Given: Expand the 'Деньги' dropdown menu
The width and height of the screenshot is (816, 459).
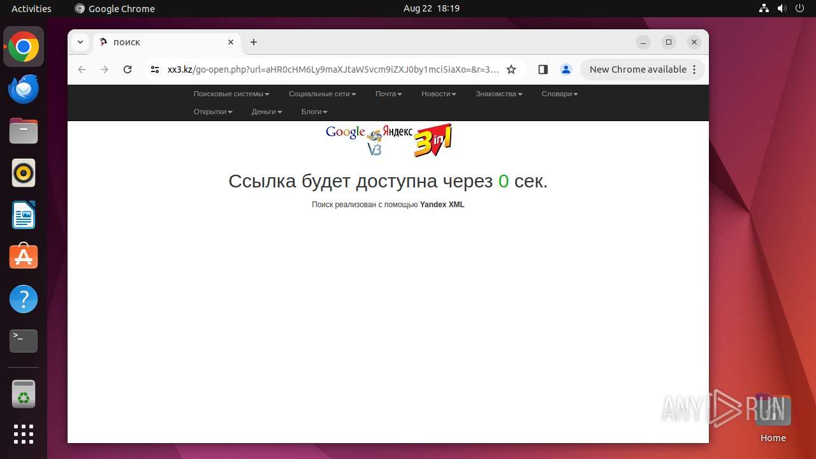Looking at the screenshot, I should pos(266,112).
